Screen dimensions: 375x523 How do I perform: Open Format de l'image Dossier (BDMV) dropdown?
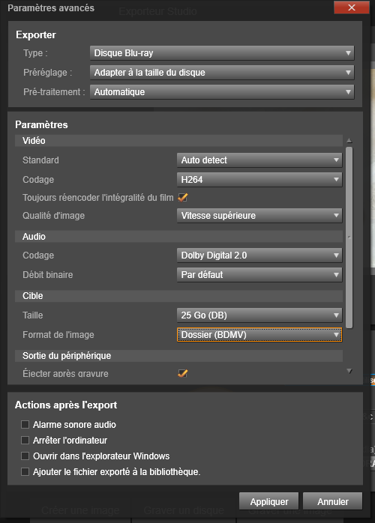pos(259,335)
